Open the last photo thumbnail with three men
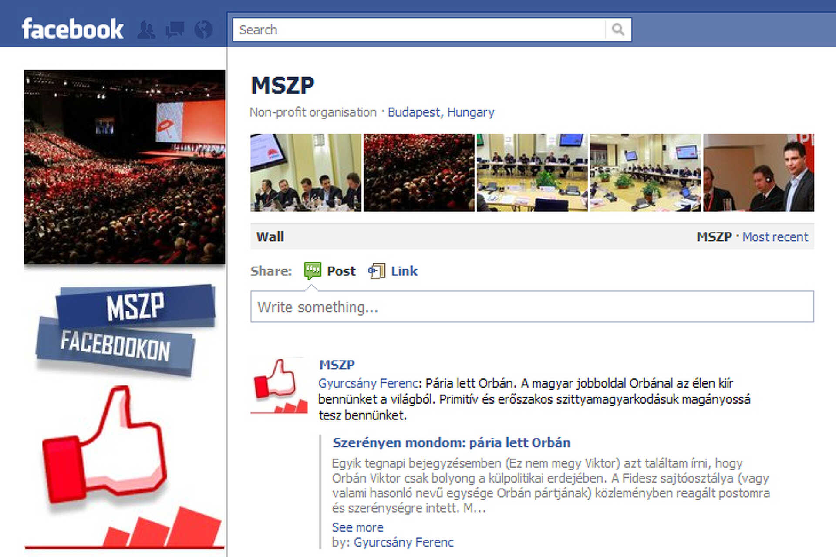Viewport: 836px width, 557px height. tap(758, 172)
